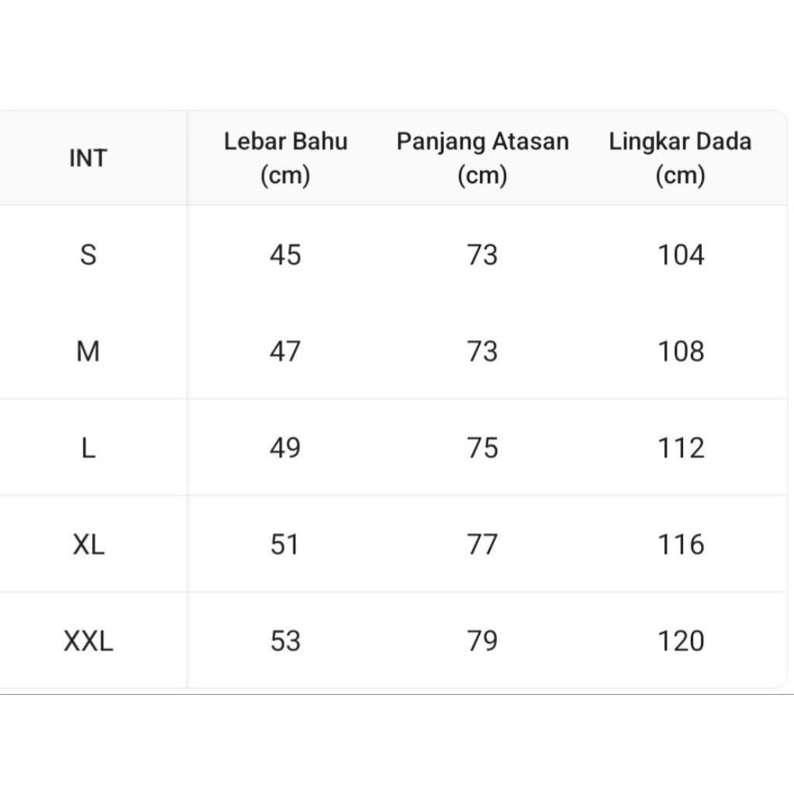Select the XL size row label
794x794 pixels.
click(88, 544)
